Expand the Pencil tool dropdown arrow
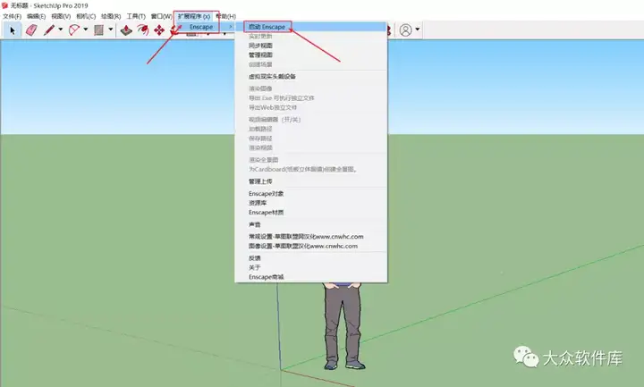The image size is (644, 387). tap(61, 29)
